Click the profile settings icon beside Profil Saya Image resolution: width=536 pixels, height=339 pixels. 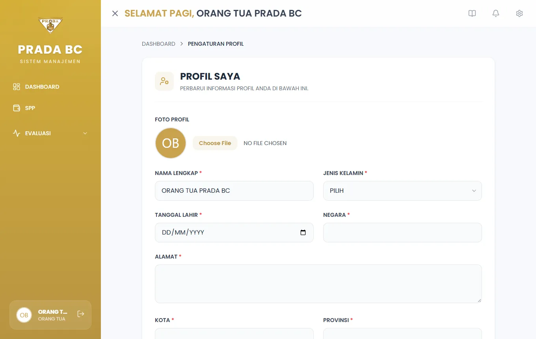pyautogui.click(x=164, y=81)
